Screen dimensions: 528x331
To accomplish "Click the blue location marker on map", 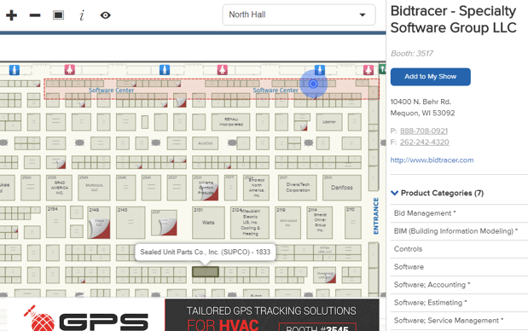I will pos(313,84).
